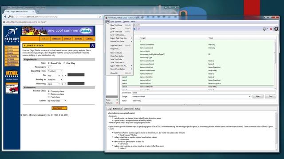The width and height of the screenshot is (284, 159).
Task: Click the browser back arrow button
Action: pyautogui.click(x=5, y=17)
